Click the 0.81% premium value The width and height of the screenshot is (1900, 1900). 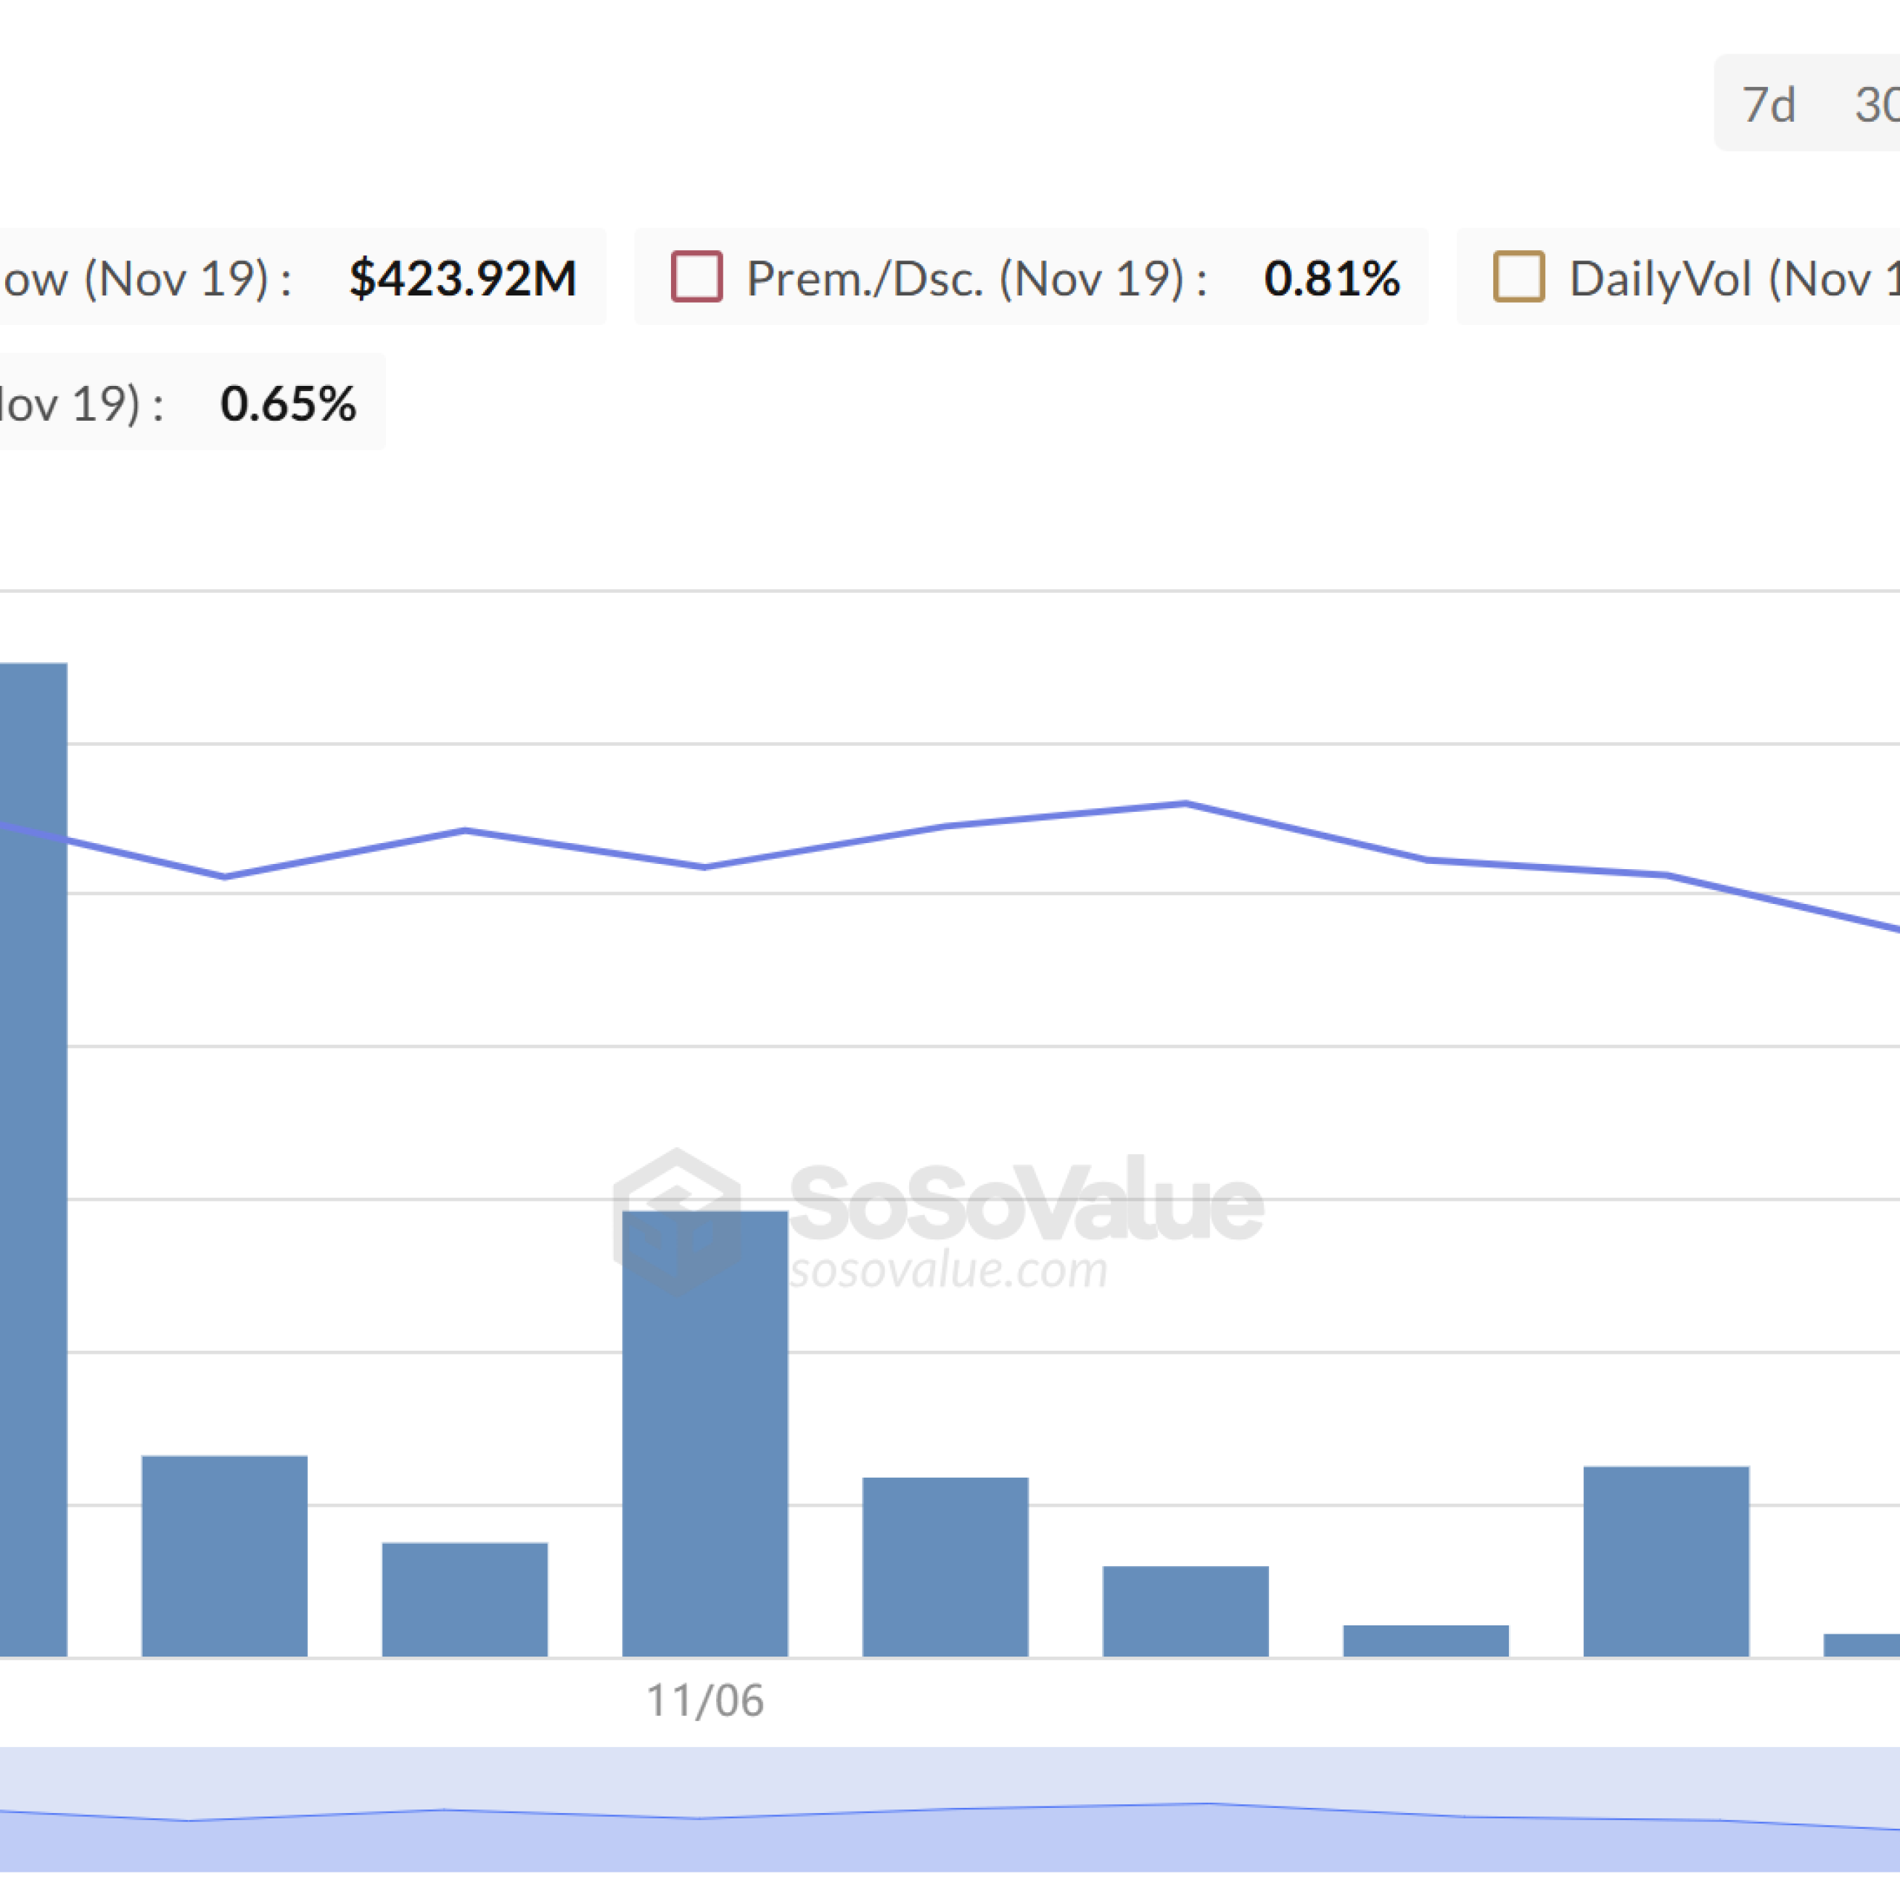1331,278
